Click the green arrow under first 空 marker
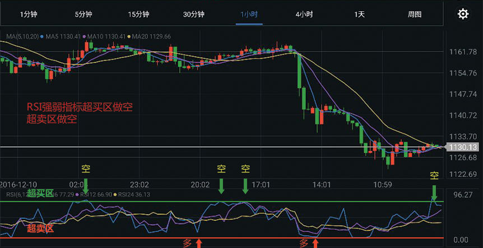The height and width of the screenshot is (248, 483). 86,186
